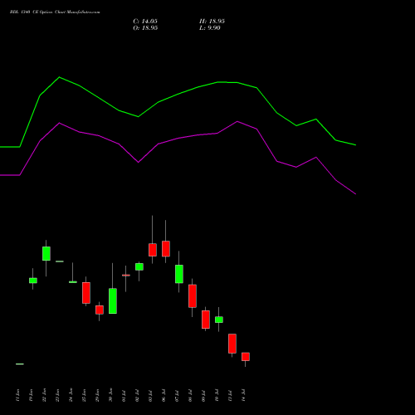Click the high value H: 18.95
Image resolution: width=415 pixels, height=415 pixels.
[212, 22]
